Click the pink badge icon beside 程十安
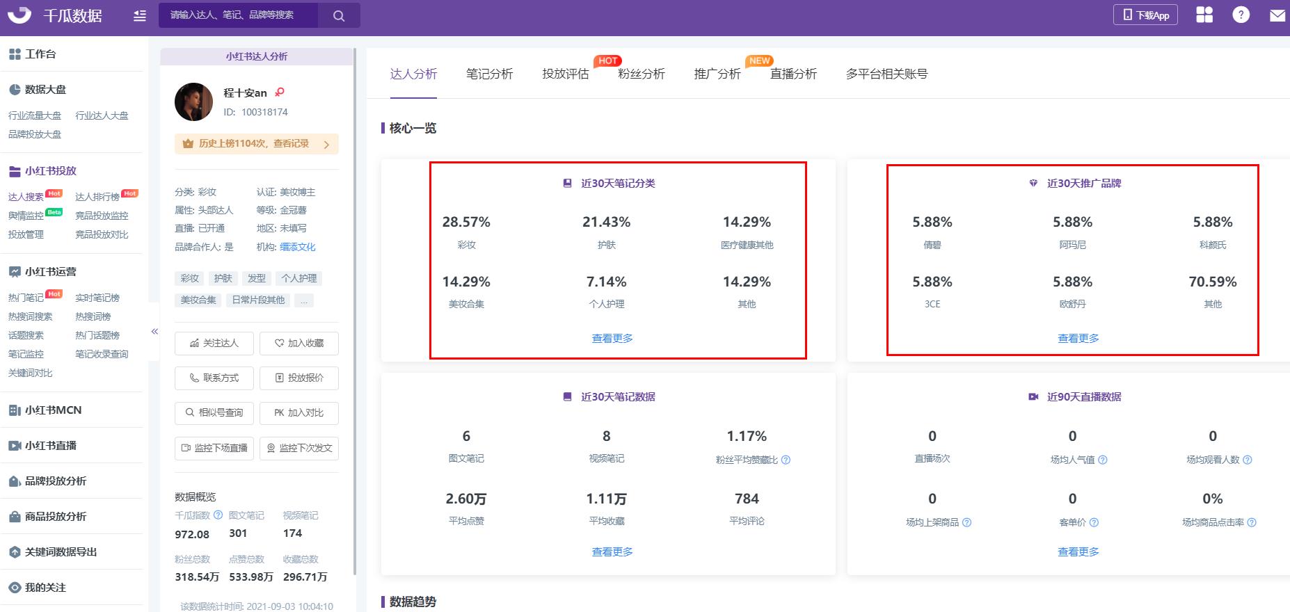This screenshot has height=612, width=1290. pos(280,92)
